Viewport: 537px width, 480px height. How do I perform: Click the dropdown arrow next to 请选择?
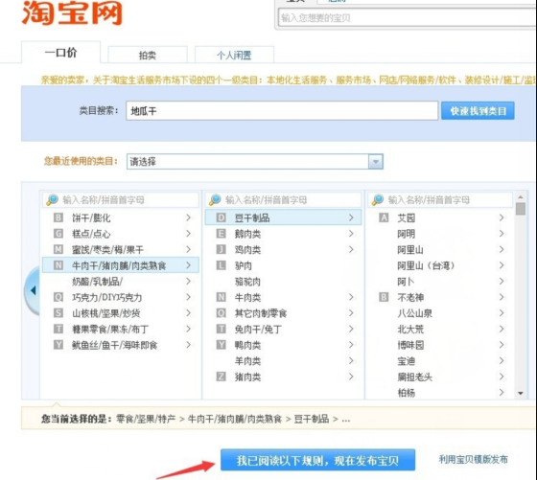pyautogui.click(x=376, y=162)
